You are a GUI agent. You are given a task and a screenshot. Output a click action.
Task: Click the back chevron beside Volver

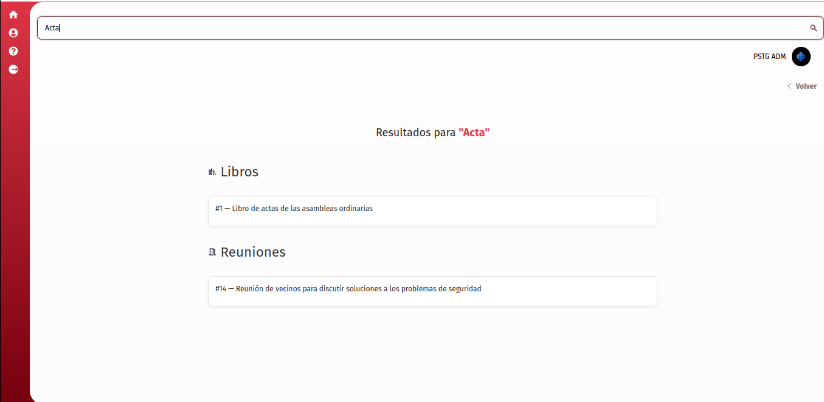[x=789, y=86]
